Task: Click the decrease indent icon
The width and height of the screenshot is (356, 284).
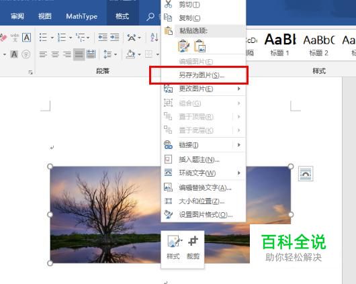Action: (x=103, y=37)
